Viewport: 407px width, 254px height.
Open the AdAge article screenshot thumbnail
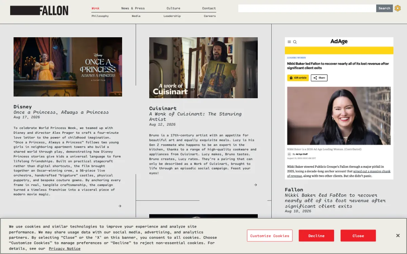339,108
